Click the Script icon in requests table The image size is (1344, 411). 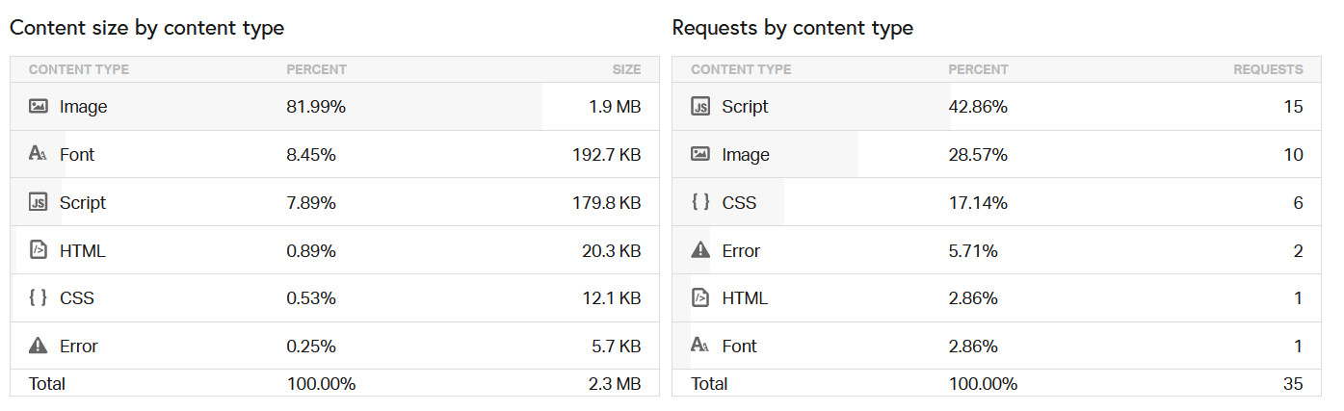point(700,107)
